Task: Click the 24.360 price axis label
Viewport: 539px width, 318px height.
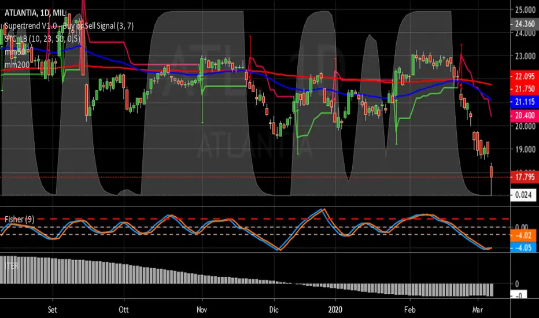Action: pyautogui.click(x=525, y=24)
